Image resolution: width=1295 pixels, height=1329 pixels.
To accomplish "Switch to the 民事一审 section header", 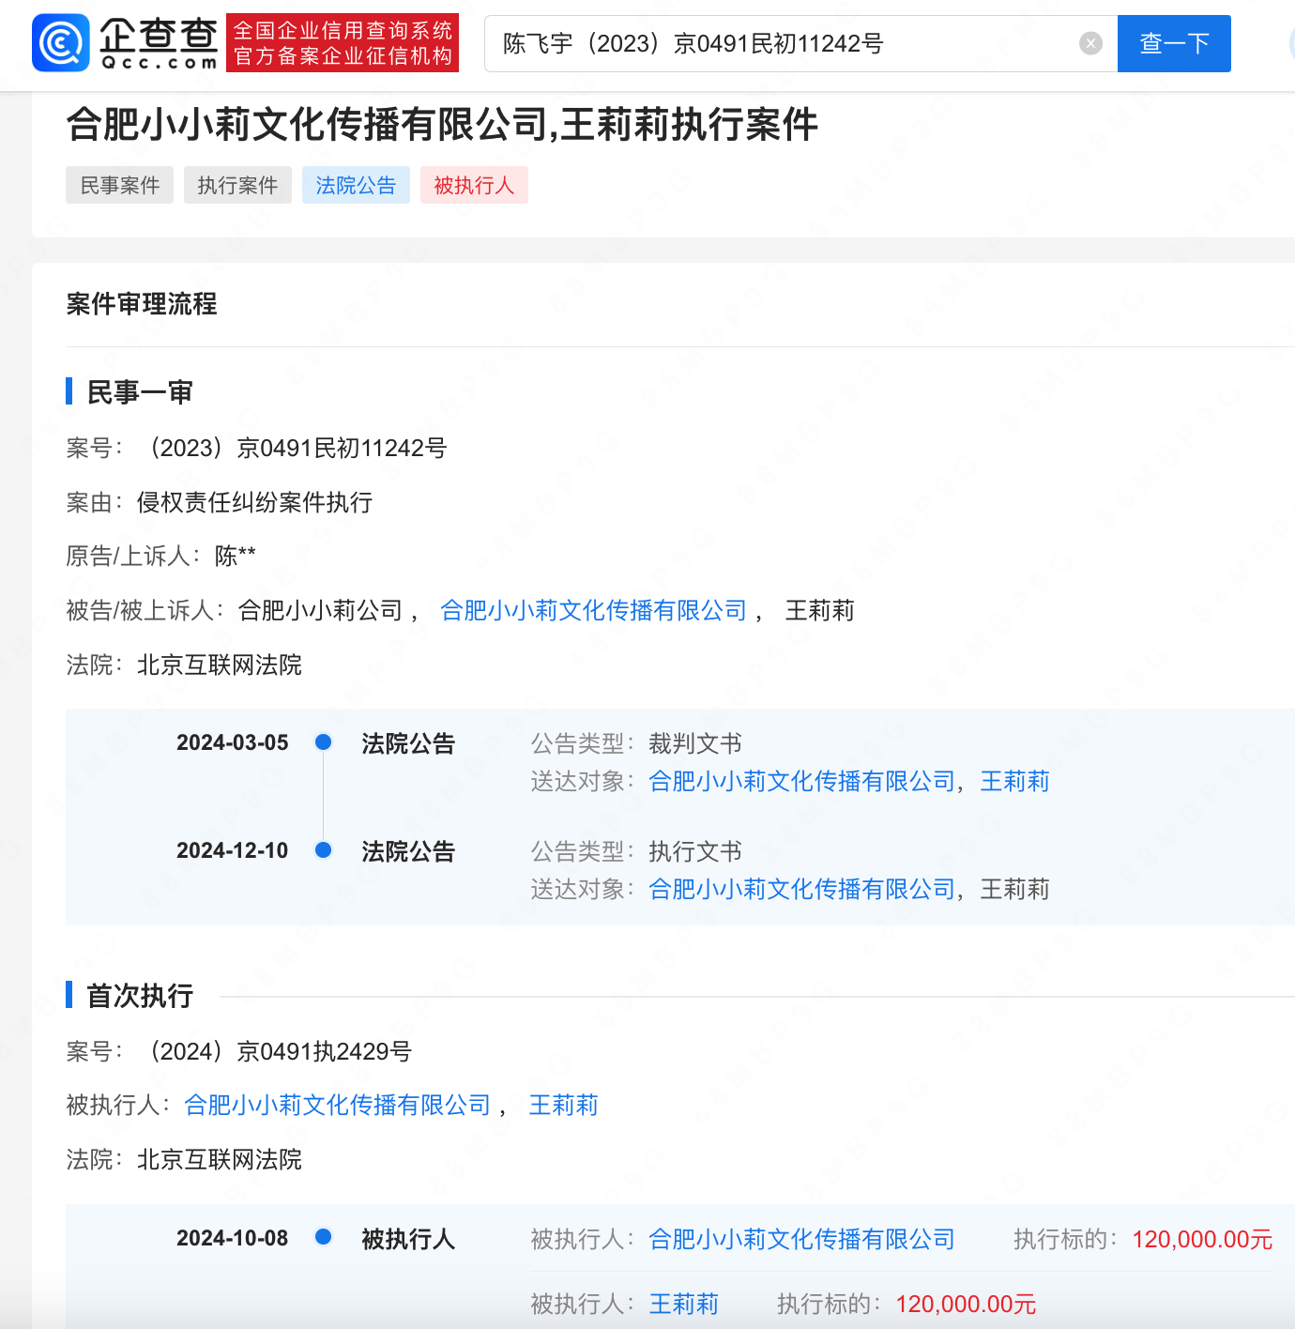I will click(138, 391).
